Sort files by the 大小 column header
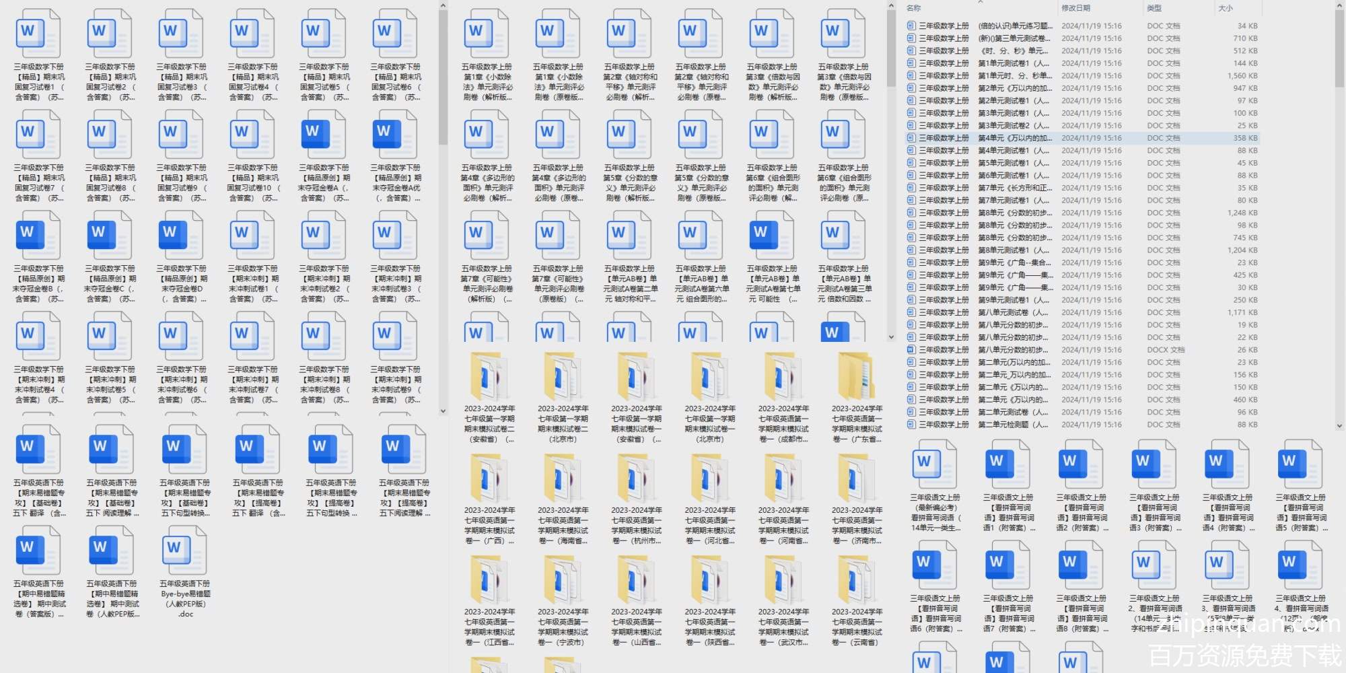Viewport: 1346px width, 673px height. pos(1226,8)
